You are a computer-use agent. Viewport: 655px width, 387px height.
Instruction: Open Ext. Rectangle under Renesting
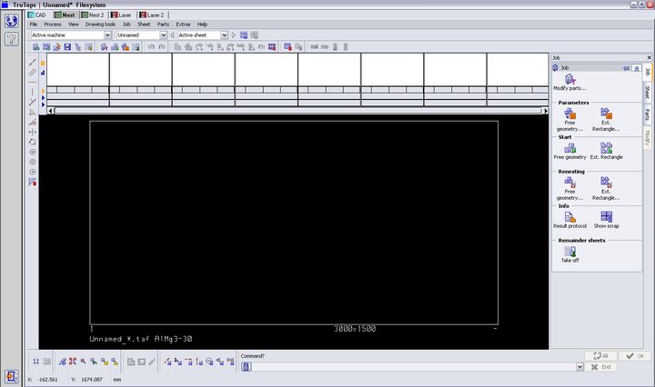(606, 188)
